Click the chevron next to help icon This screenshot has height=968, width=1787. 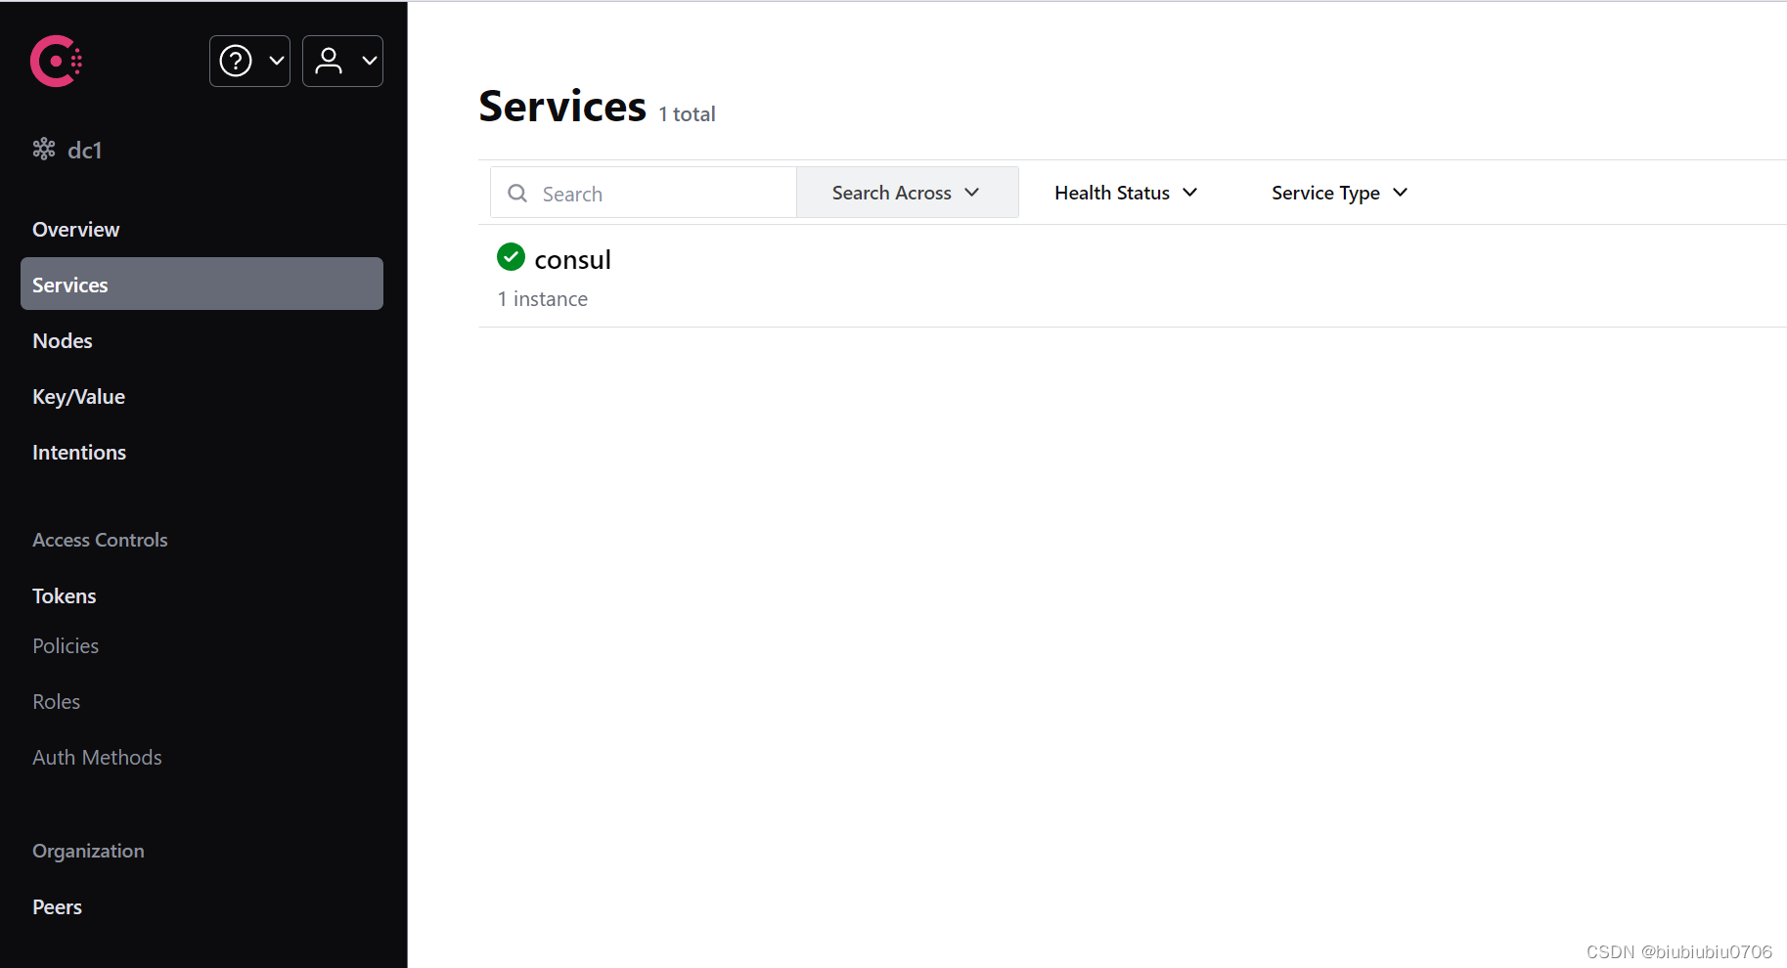click(x=275, y=61)
